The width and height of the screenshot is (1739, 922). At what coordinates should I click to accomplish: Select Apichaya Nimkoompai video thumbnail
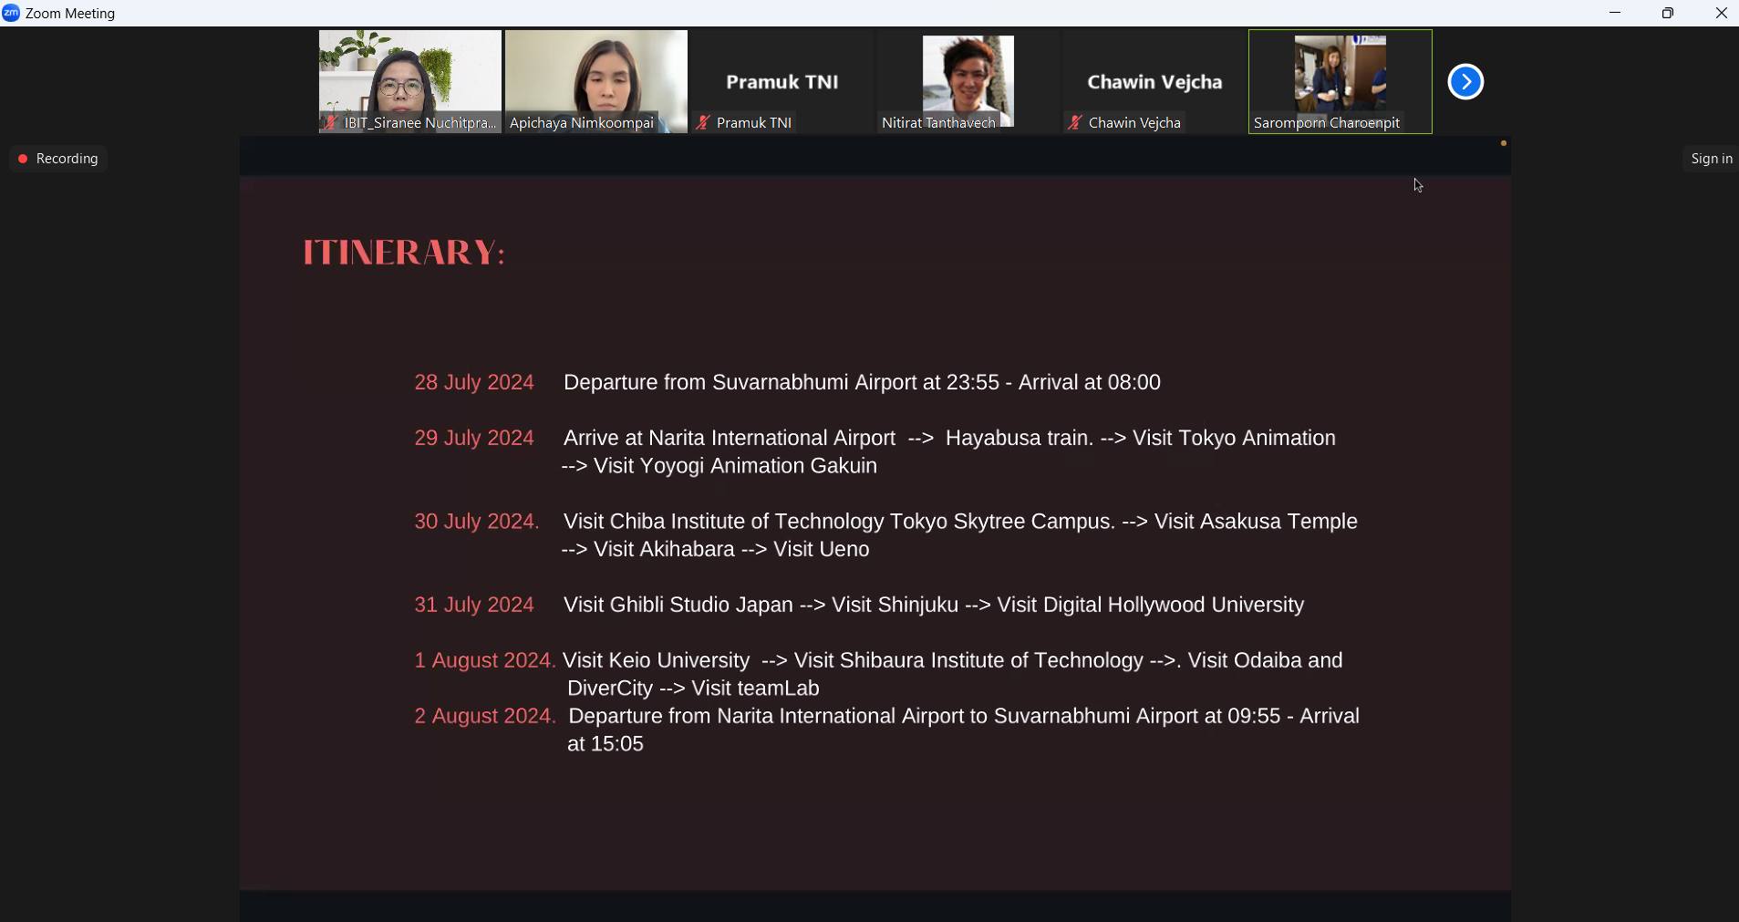click(596, 82)
